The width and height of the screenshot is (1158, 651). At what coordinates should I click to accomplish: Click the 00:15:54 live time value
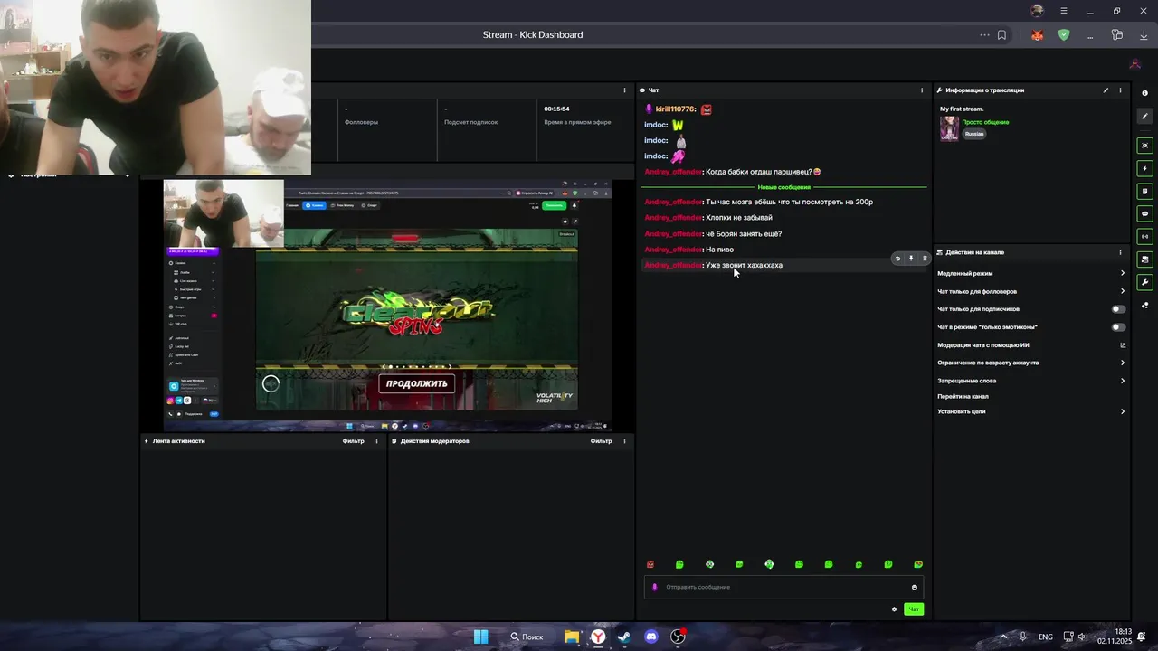tap(556, 108)
